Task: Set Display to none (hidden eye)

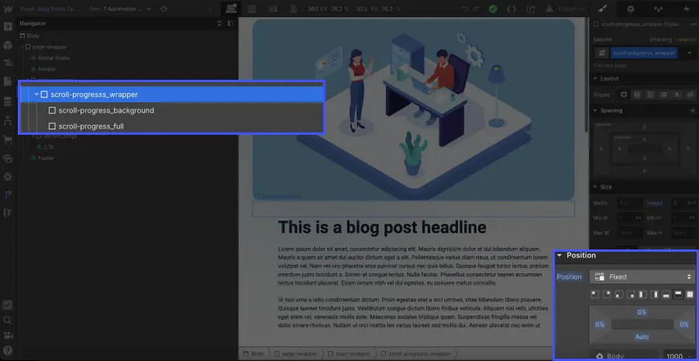Action: point(690,95)
